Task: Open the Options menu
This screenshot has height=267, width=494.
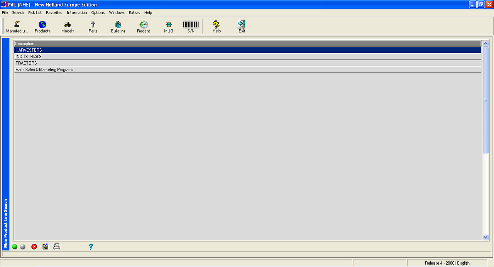Action: (98, 13)
